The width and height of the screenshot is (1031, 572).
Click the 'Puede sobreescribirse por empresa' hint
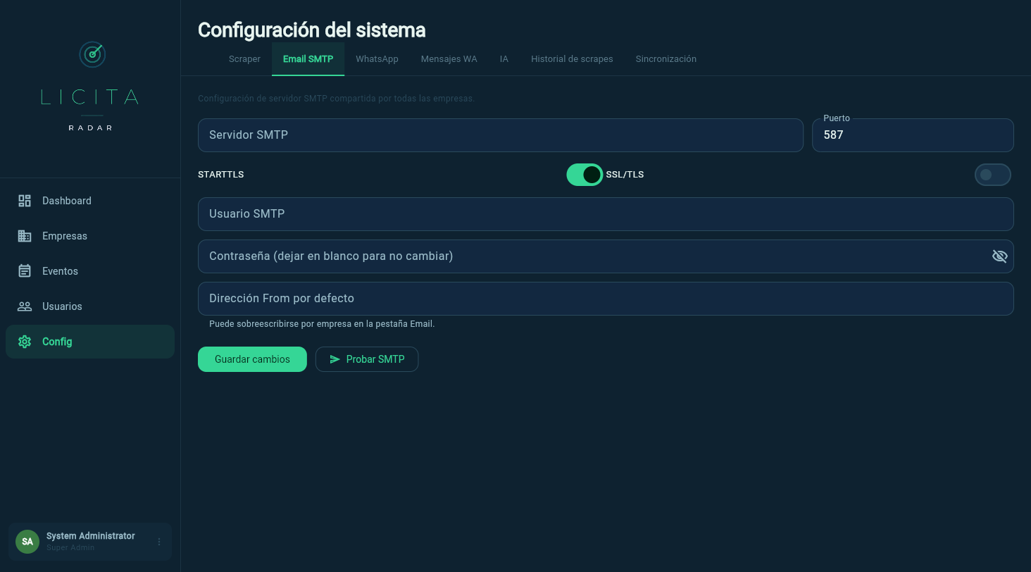click(x=322, y=324)
